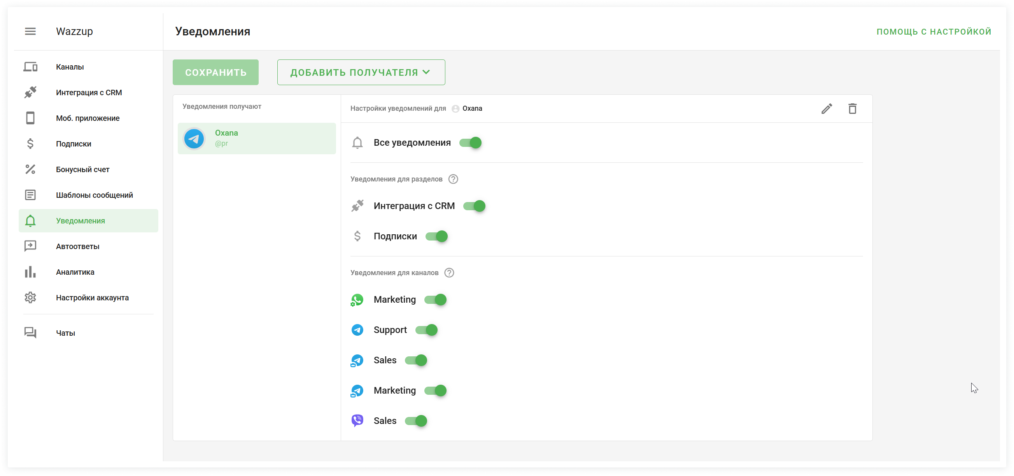Screen dimensions: 1014x476
Task: Open Бонусный счет menu item
Action: click(x=89, y=169)
